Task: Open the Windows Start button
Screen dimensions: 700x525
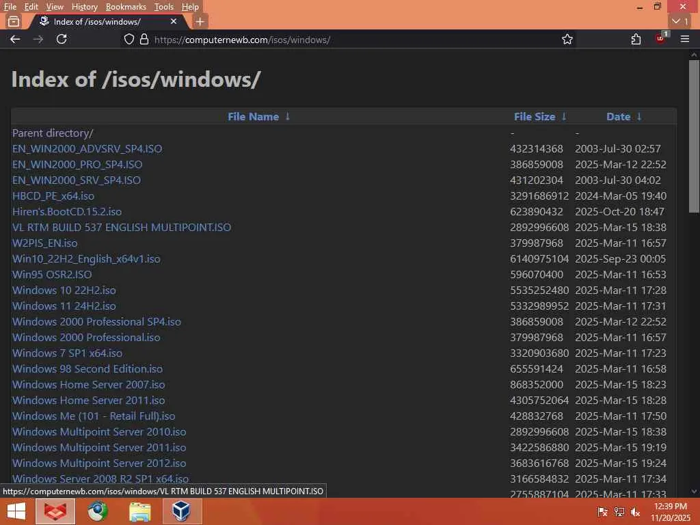Action: pos(16,511)
